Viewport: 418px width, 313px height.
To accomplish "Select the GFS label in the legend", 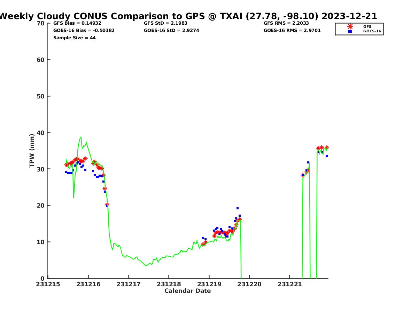I will point(367,26).
